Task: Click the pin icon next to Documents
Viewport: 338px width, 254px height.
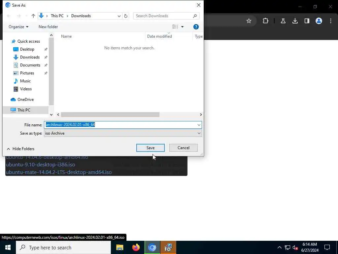Action: (46, 65)
